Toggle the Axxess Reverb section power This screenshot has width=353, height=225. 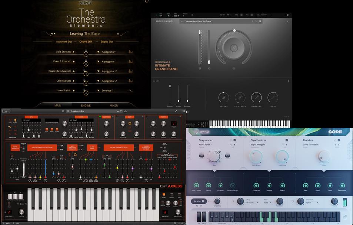[147, 117]
